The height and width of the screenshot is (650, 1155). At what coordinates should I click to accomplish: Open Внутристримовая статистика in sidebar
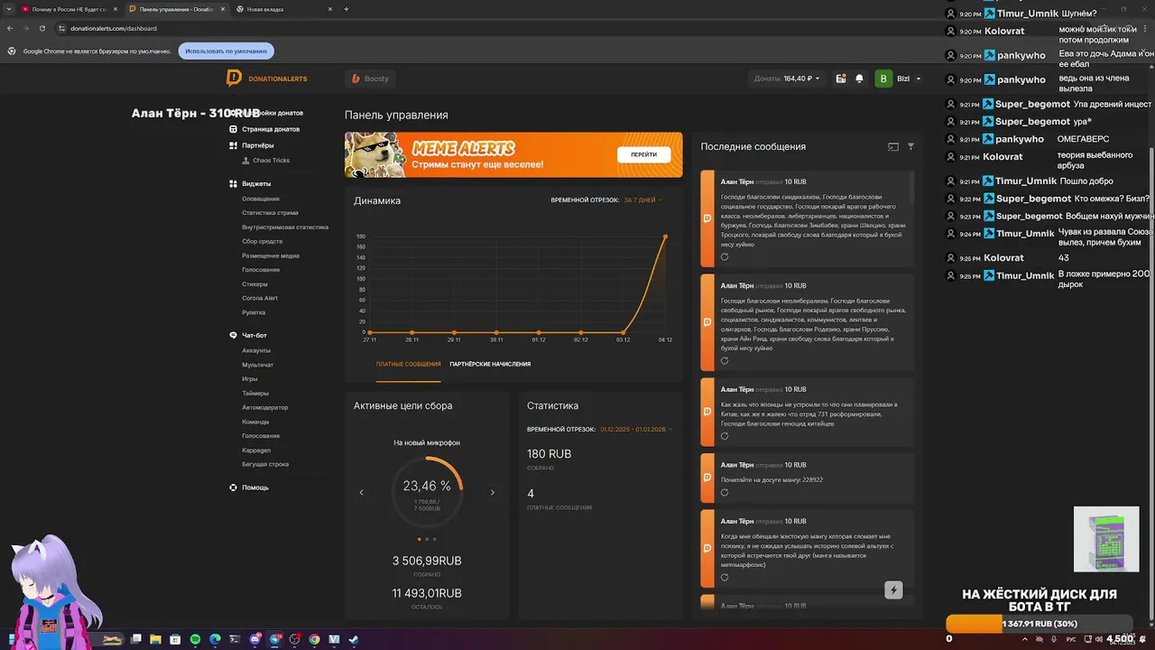285,227
